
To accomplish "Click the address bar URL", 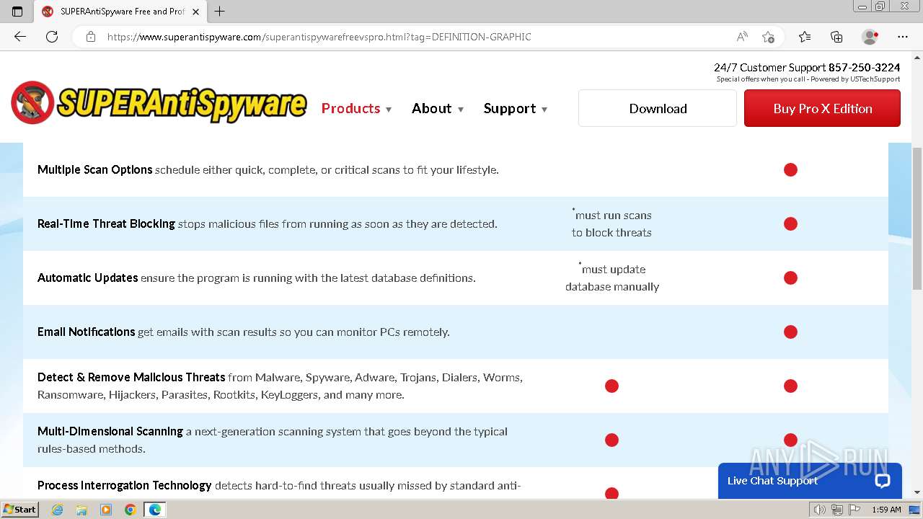I will tap(319, 37).
